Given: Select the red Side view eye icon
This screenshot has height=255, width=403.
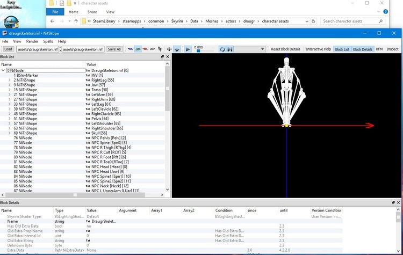Looking at the screenshot, I should (x=145, y=49).
